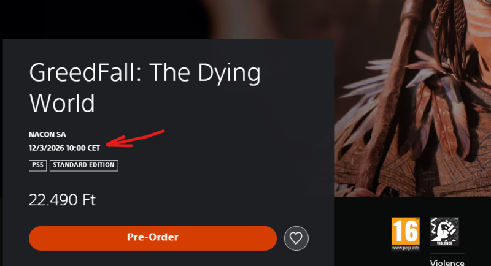Screen dimensions: 491x266
Task: Click the Violence fist descriptor icon
Action: click(444, 232)
